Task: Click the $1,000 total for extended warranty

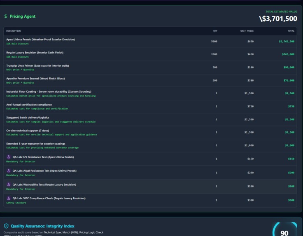Action: tap(290, 145)
